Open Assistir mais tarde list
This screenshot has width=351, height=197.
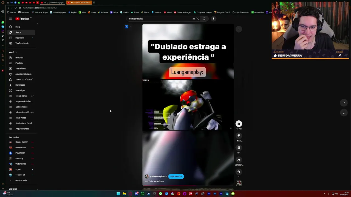tap(21, 74)
